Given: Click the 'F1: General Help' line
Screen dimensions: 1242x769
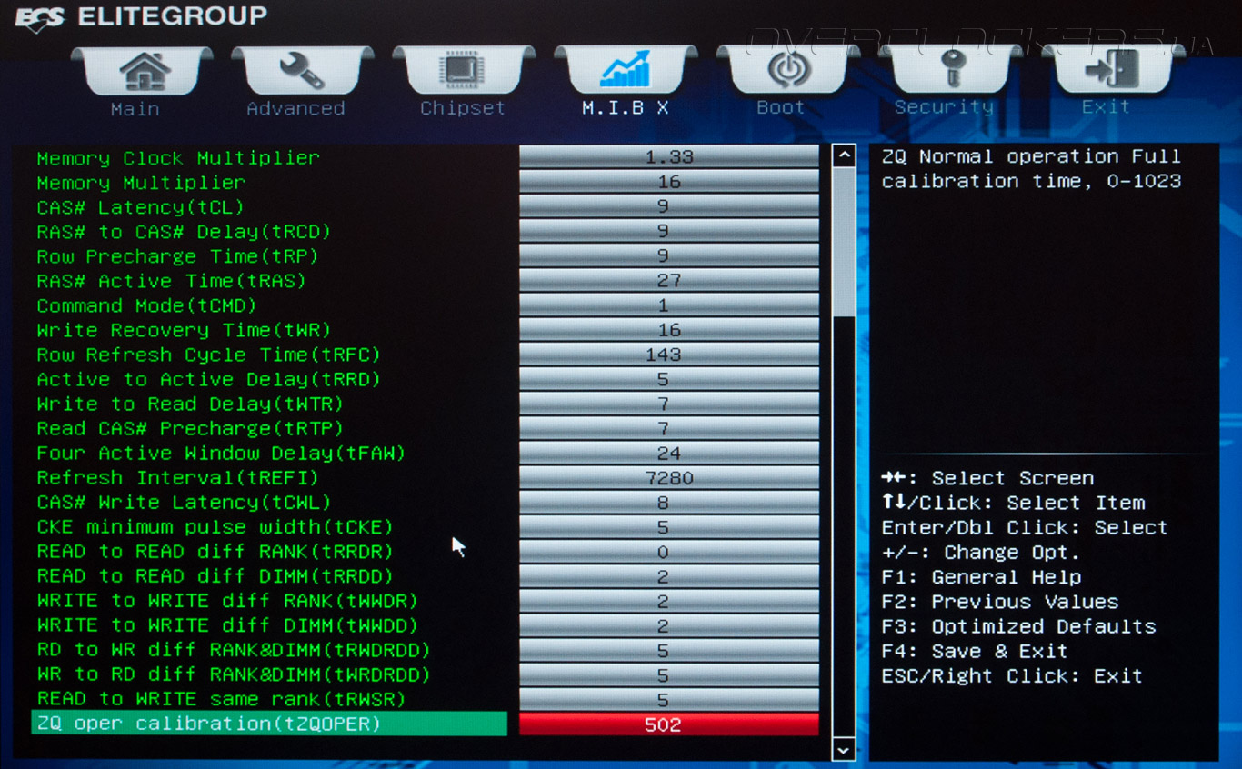Looking at the screenshot, I should coord(981,577).
